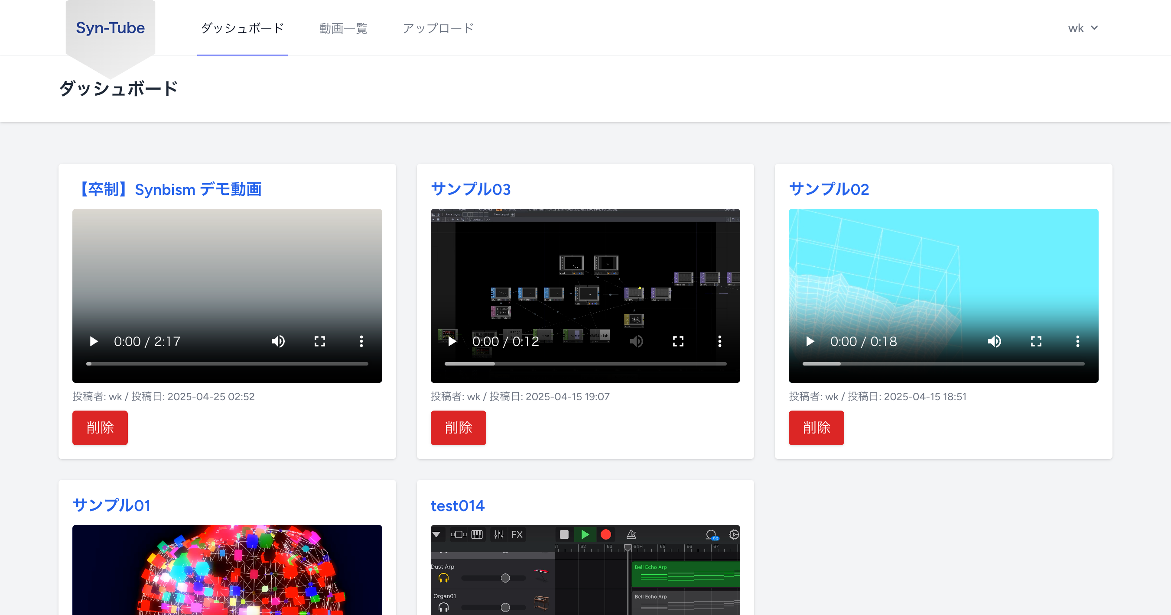The height and width of the screenshot is (615, 1171).
Task: Open more options menu on Synbism デモ動画 video
Action: 361,341
